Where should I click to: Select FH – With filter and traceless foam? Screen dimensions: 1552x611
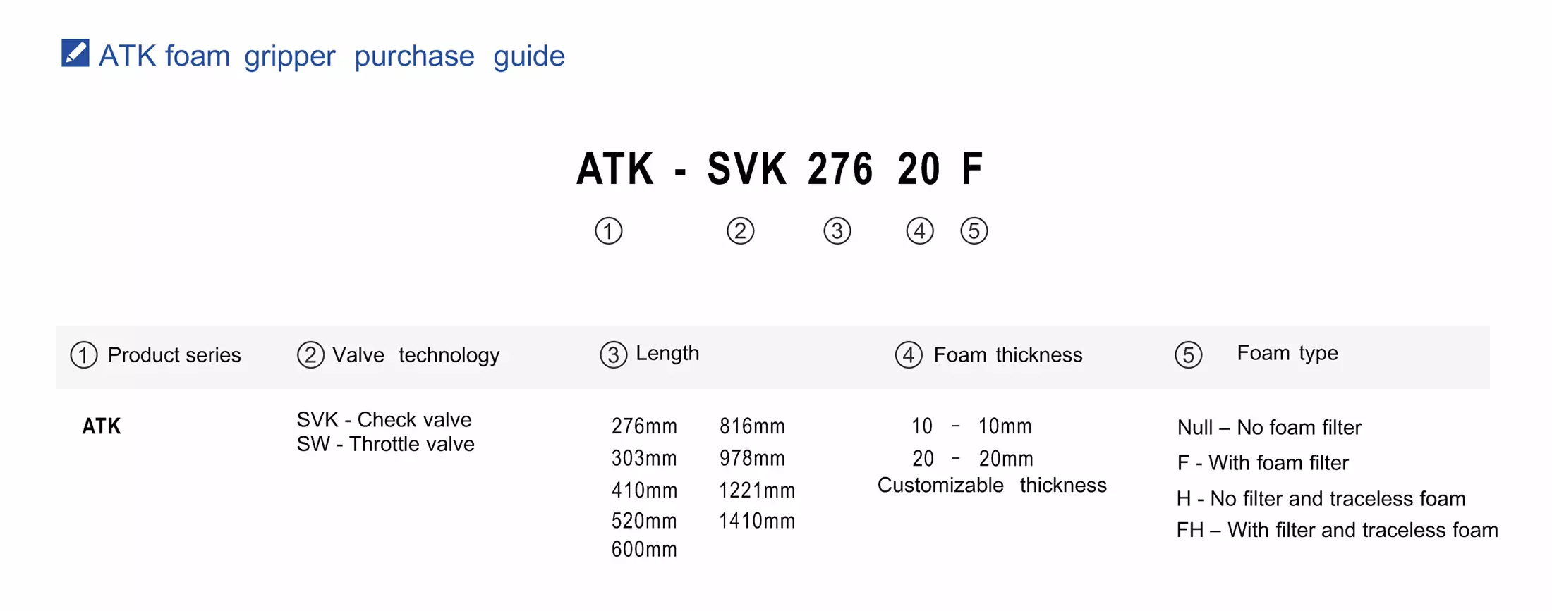pyautogui.click(x=1337, y=530)
